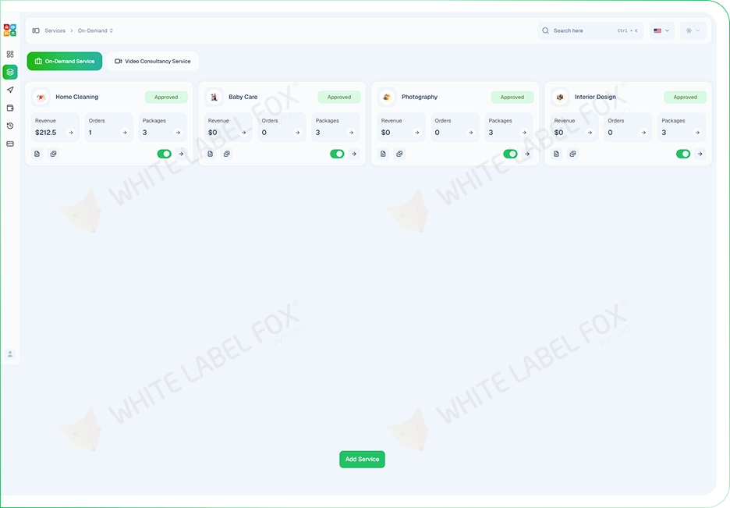Switch to Video Consultancy Service tab
730x508 pixels.
click(x=153, y=61)
